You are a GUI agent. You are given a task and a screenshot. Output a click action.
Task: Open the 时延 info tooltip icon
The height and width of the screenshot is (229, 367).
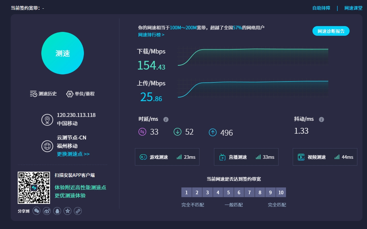(x=166, y=119)
